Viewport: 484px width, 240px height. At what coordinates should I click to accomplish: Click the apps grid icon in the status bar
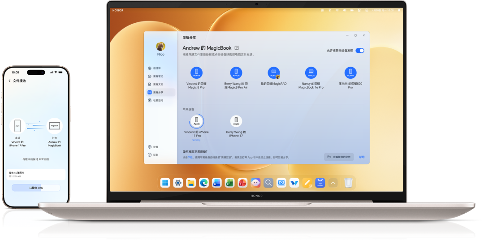click(322, 10)
